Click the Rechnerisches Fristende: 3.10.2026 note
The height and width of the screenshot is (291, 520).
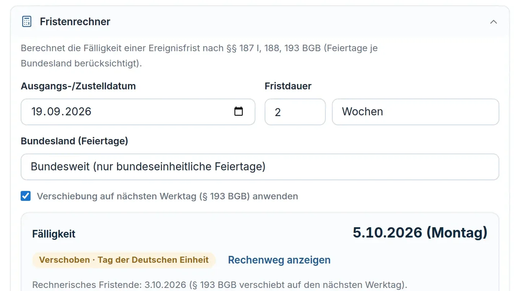(x=220, y=285)
